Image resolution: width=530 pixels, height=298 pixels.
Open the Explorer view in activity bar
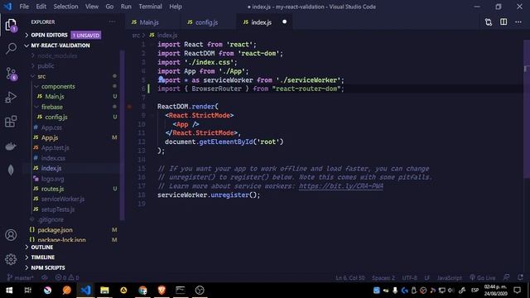point(11,25)
